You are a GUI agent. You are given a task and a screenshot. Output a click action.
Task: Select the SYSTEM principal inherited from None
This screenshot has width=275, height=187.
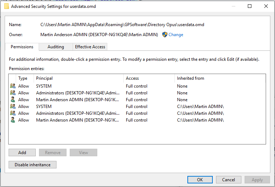pyautogui.click(x=44, y=86)
